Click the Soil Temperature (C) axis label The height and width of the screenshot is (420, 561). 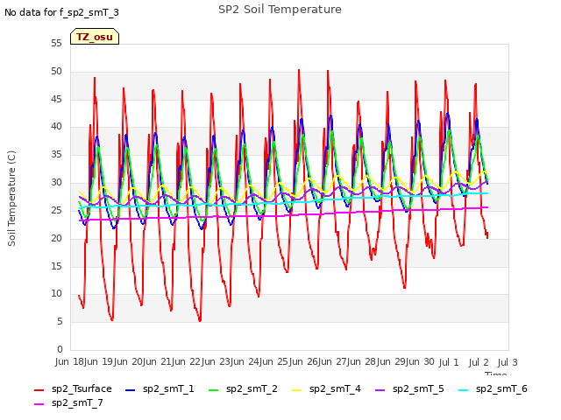pyautogui.click(x=11, y=199)
